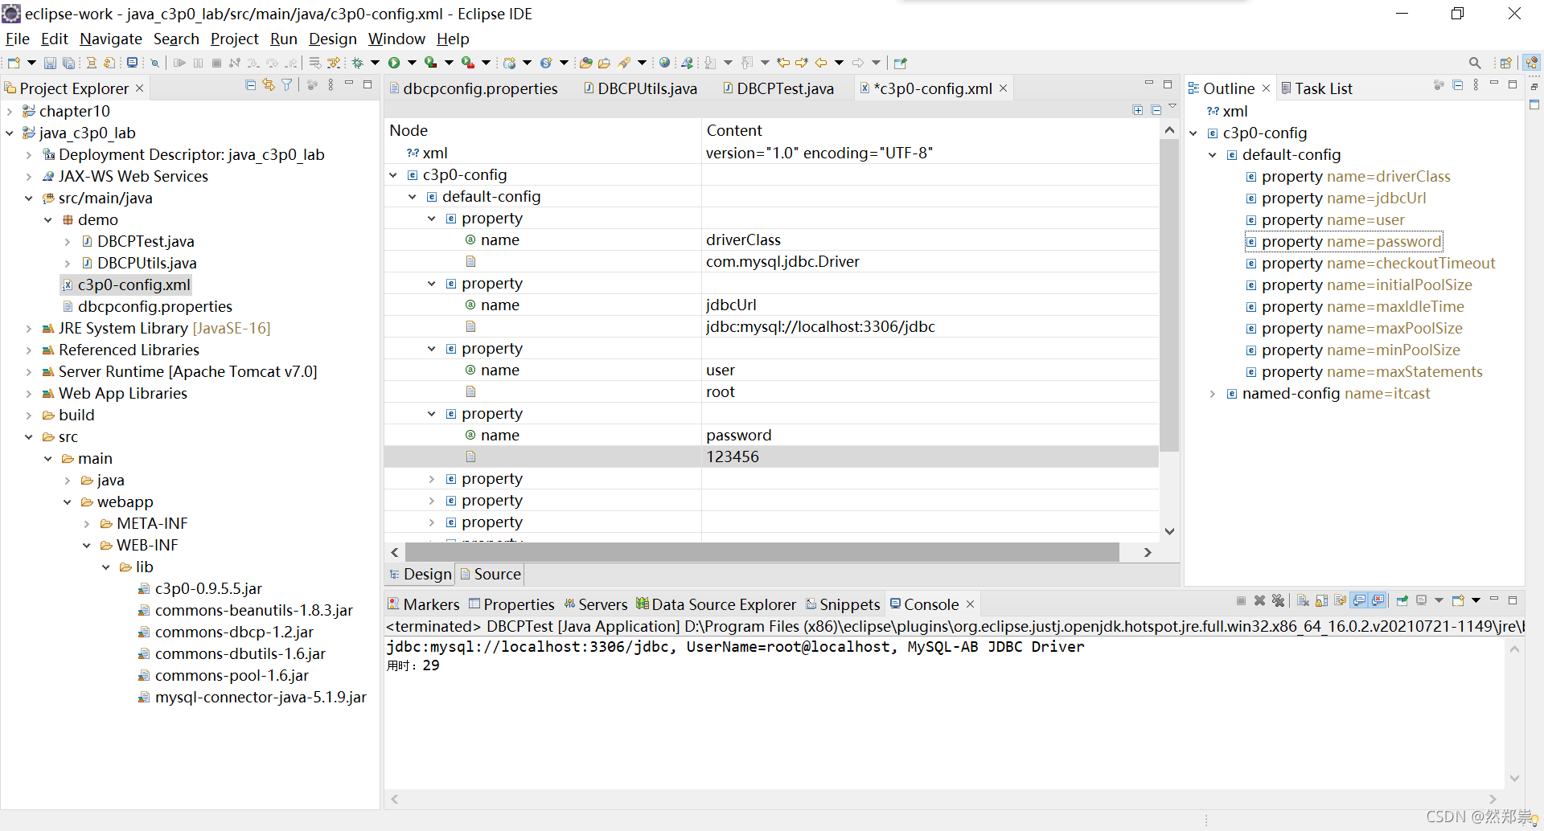Click the horizontal scrollbar right arrow in editor

tap(1148, 552)
